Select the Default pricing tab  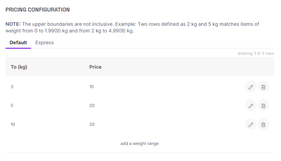click(x=18, y=43)
